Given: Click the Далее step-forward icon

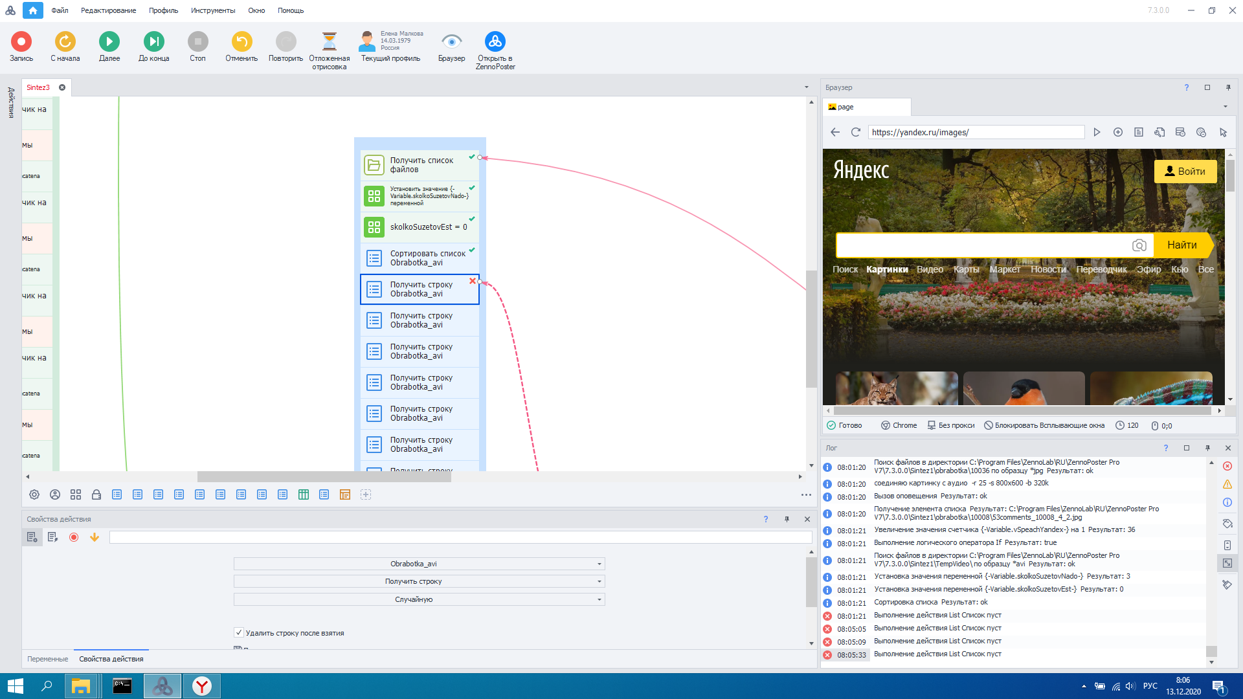Looking at the screenshot, I should click(x=109, y=42).
